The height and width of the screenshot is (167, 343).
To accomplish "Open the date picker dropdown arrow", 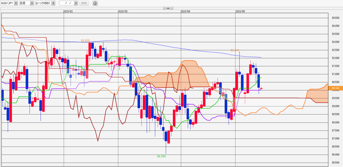I will 76,3.
